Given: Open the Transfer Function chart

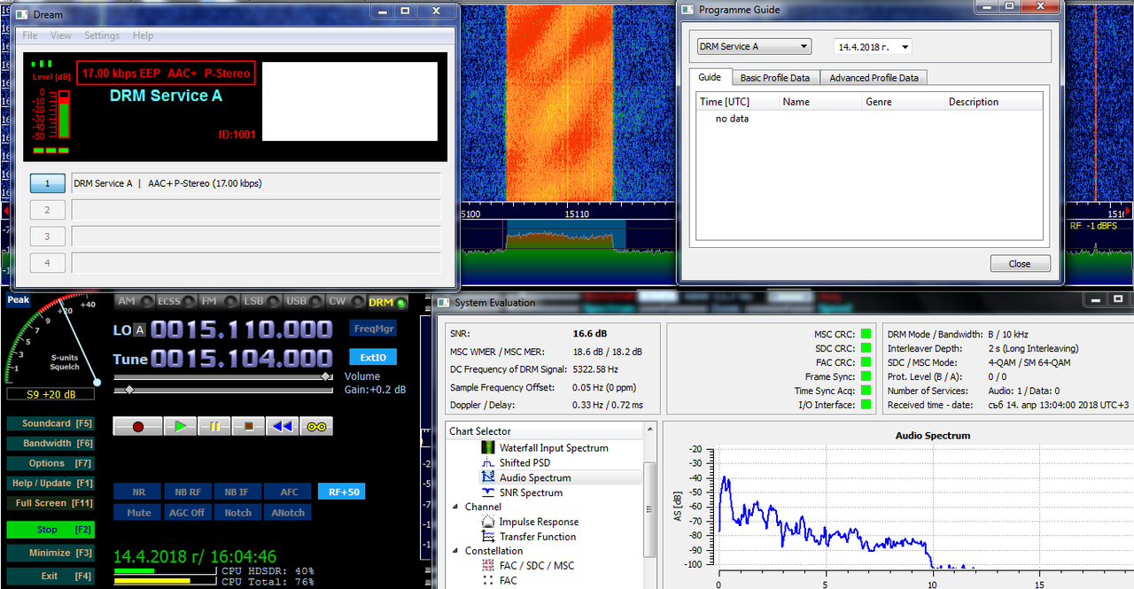Looking at the screenshot, I should click(537, 537).
